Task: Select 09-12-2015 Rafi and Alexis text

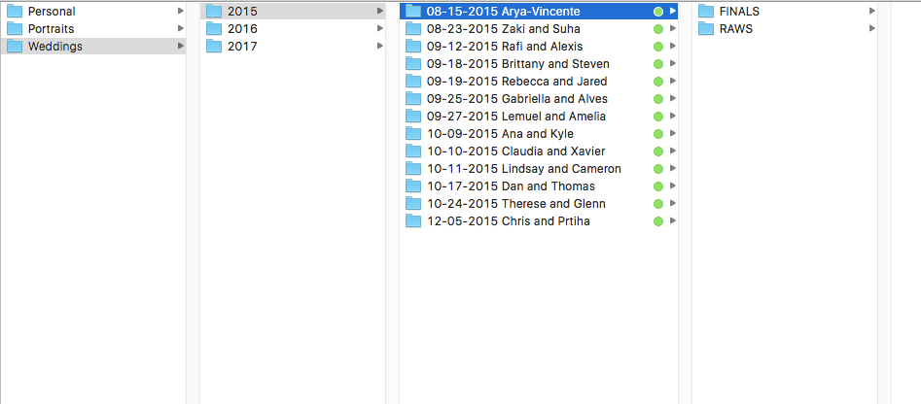Action: point(505,47)
